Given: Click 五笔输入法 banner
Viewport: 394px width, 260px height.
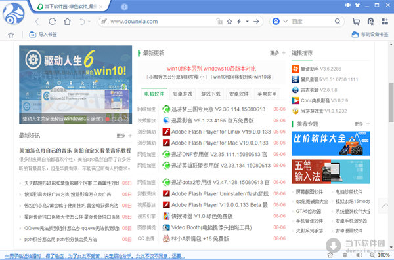Looking at the screenshot, I should pyautogui.click(x=331, y=172).
